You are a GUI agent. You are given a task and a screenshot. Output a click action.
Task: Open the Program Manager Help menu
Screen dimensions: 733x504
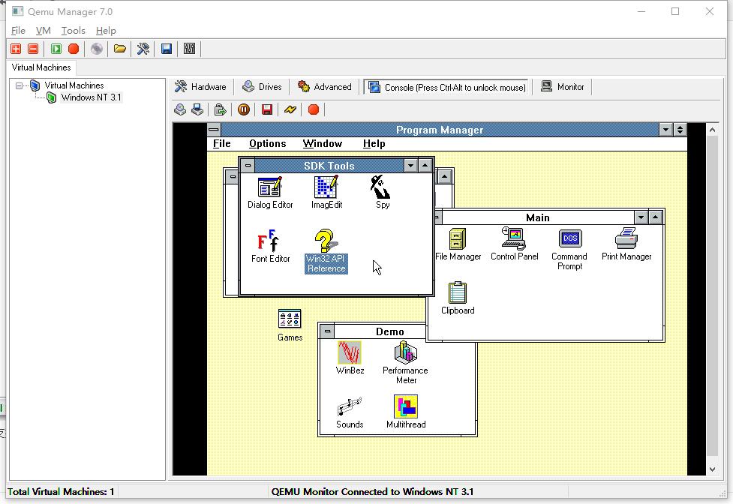pos(374,144)
